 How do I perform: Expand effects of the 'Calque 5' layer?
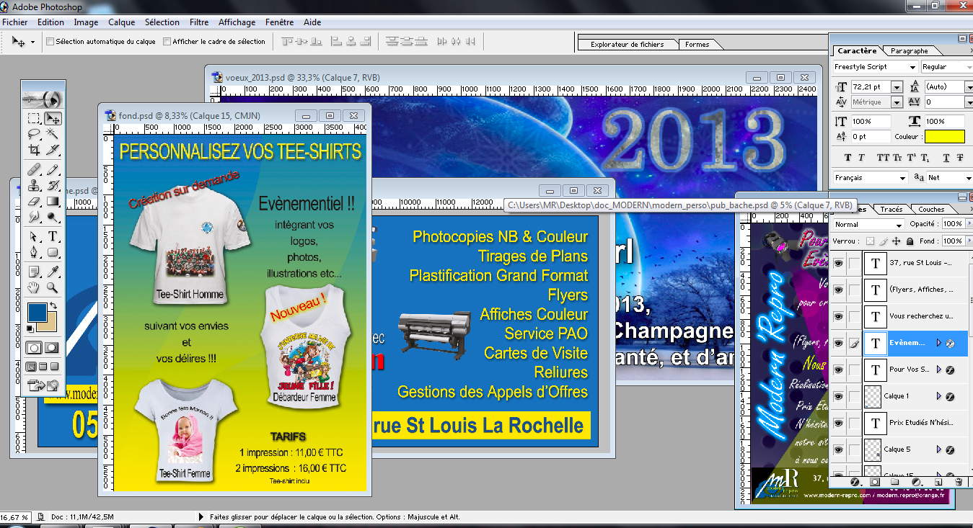click(939, 449)
